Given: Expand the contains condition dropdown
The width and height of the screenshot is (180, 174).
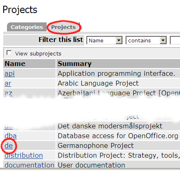Looking at the screenshot, I should [163, 40].
